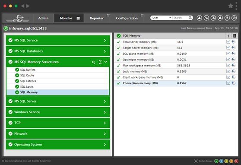Click inside the Search input field
The height and width of the screenshot is (165, 241).
pyautogui.click(x=180, y=18)
